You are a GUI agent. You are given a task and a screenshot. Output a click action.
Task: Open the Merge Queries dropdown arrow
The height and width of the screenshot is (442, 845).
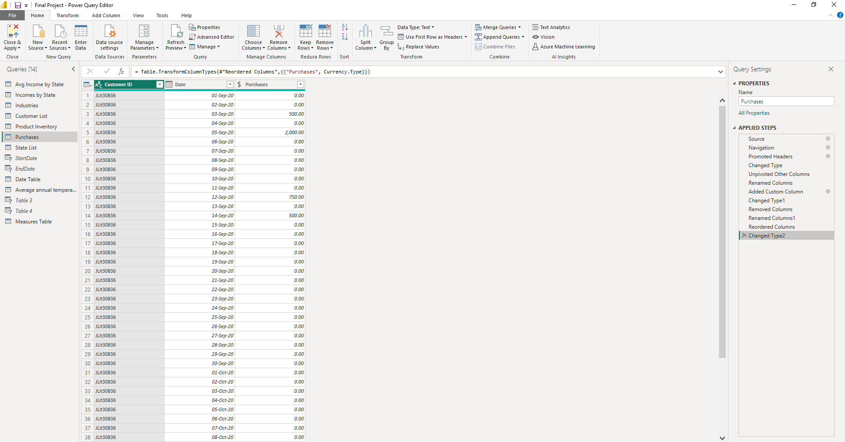point(519,27)
